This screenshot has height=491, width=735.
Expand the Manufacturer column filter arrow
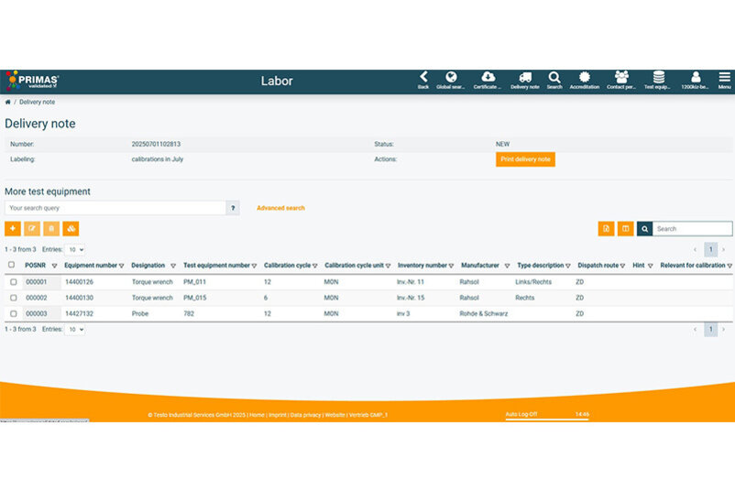click(507, 266)
